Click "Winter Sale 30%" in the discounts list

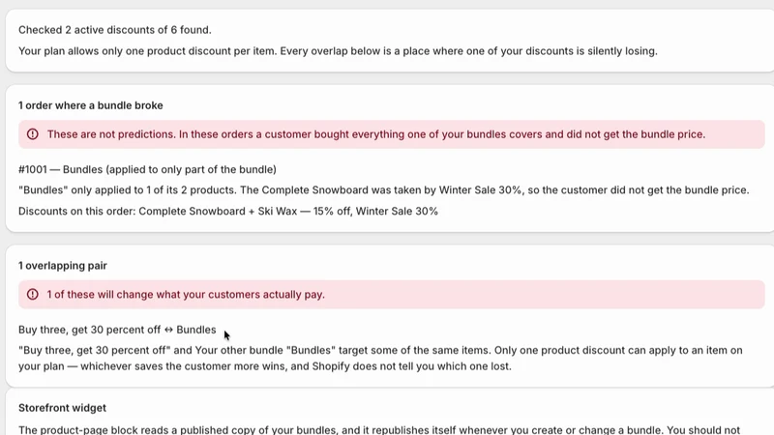point(397,211)
